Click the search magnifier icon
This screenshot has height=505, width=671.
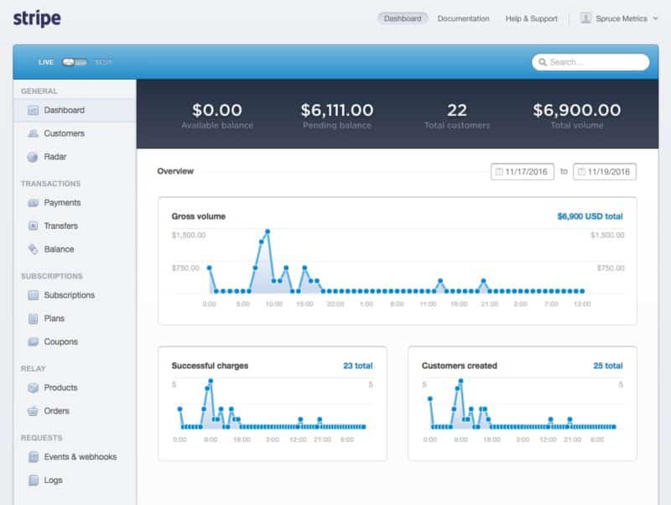point(542,62)
